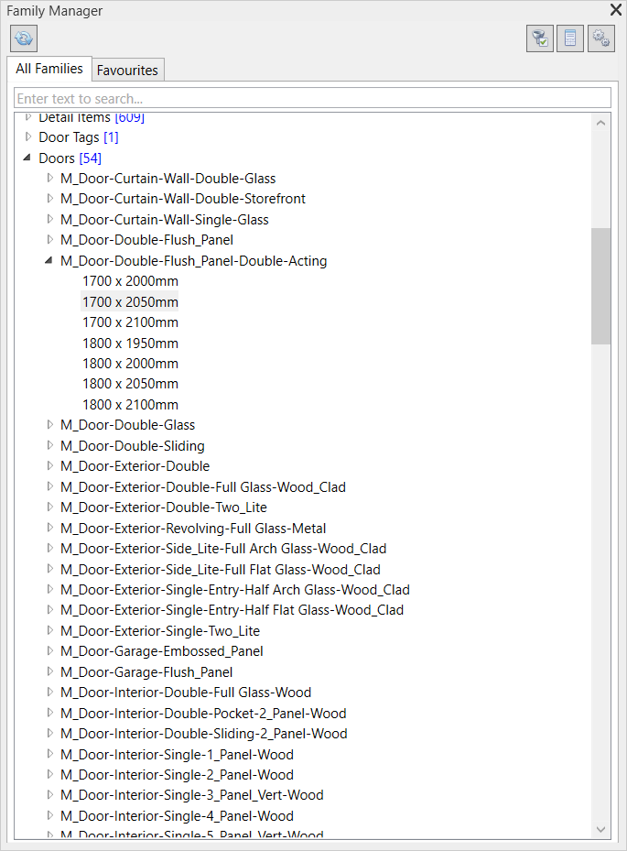Select the 1800 x 2100mm type
This screenshot has width=627, height=851.
(x=130, y=404)
